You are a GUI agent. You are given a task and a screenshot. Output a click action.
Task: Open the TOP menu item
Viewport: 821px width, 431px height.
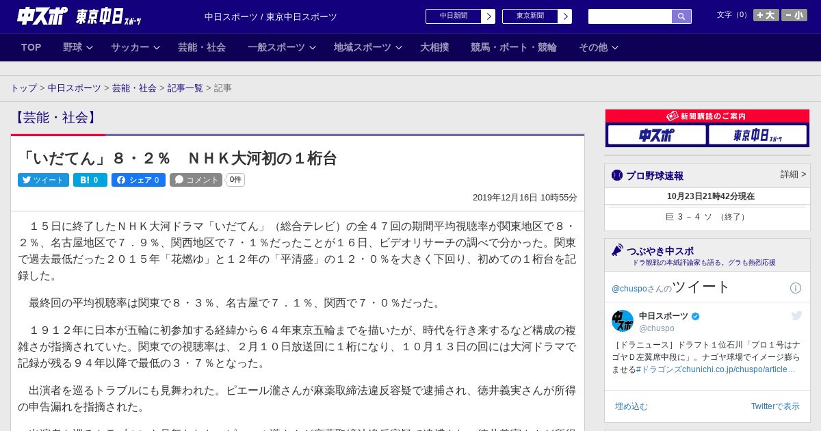tap(31, 47)
